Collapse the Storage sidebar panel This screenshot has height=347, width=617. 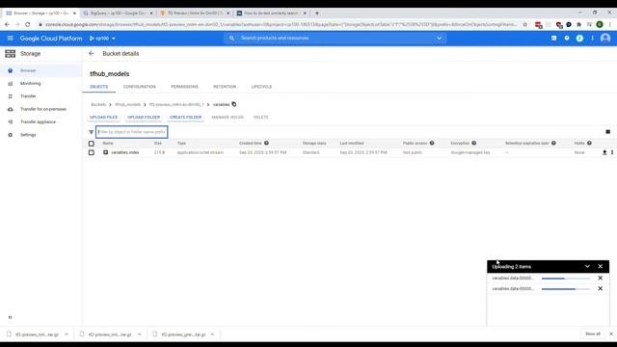[x=11, y=317]
